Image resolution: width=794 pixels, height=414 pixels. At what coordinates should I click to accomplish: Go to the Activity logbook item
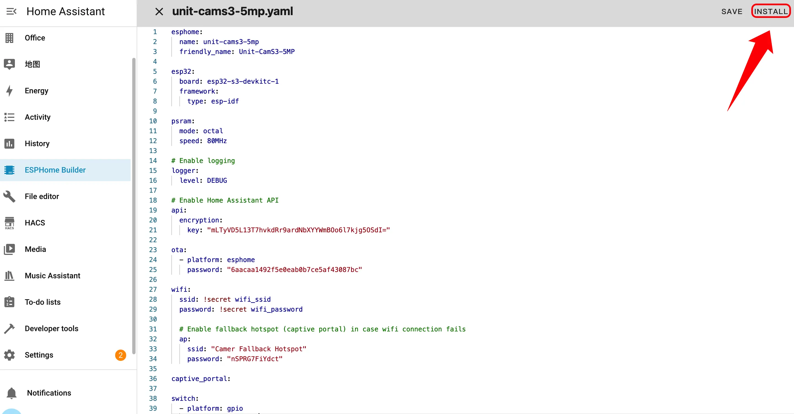(37, 117)
